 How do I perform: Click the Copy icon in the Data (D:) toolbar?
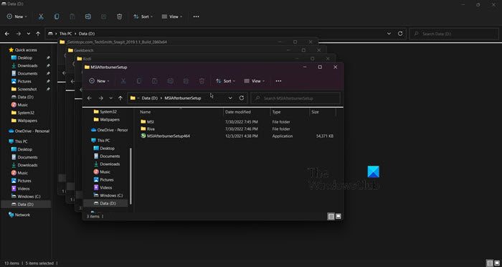pyautogui.click(x=57, y=17)
